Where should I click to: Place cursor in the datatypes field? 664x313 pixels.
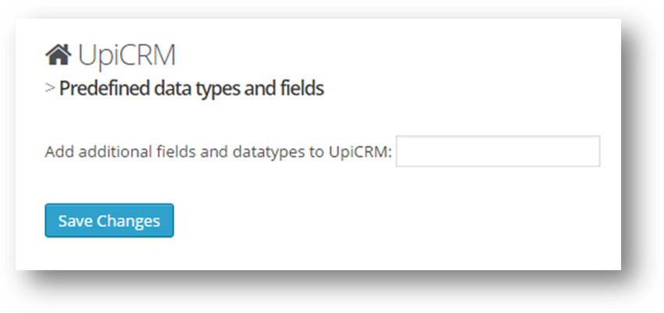pos(497,151)
